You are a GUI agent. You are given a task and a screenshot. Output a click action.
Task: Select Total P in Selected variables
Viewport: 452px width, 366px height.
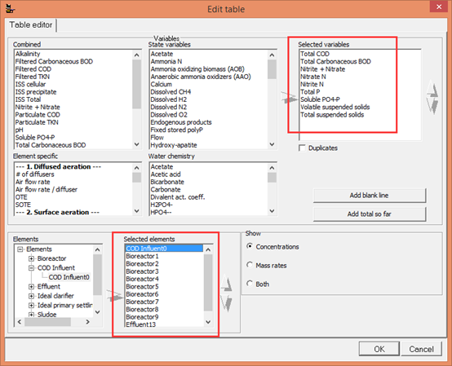click(x=310, y=92)
